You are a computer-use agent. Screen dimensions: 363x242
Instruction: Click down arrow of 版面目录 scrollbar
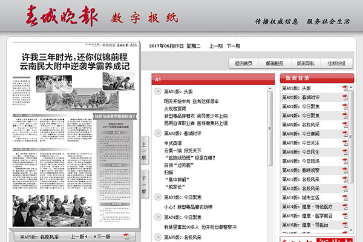click(x=351, y=230)
